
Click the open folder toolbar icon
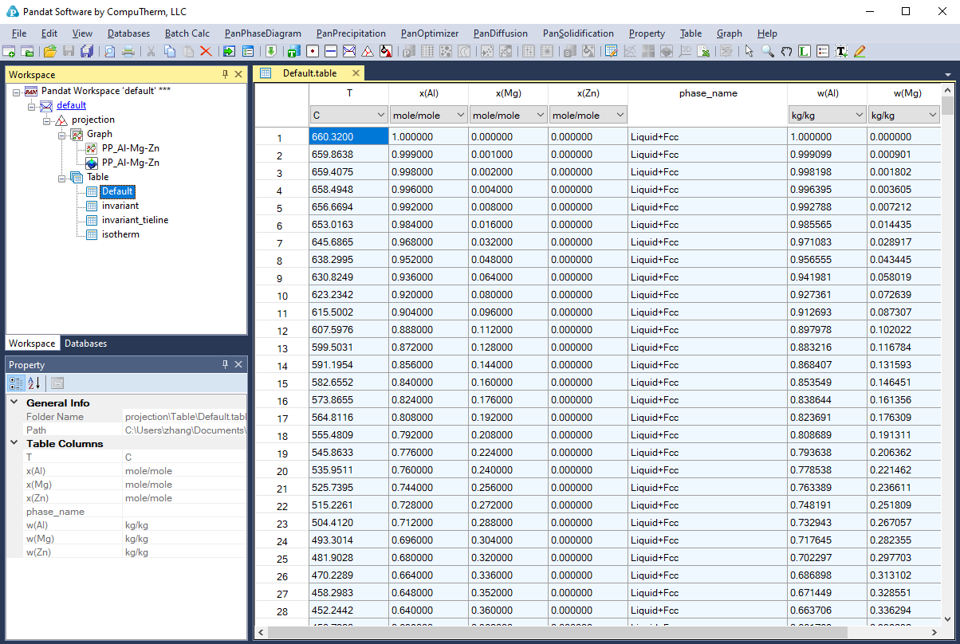coord(49,52)
